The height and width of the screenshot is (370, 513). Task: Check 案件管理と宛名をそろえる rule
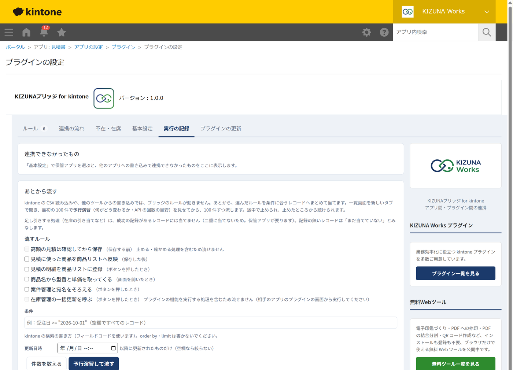[x=27, y=289]
